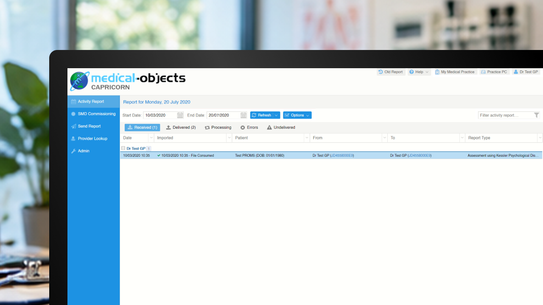
Task: Open the Options dropdown
Action: tap(297, 115)
